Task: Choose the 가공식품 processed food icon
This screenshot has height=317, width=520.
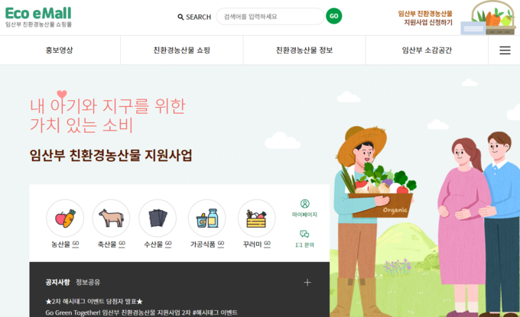Action: (x=207, y=218)
